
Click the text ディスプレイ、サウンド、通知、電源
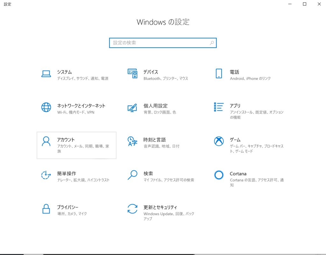coord(83,78)
